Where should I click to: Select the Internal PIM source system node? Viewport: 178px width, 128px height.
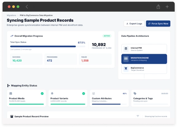coord(144,49)
